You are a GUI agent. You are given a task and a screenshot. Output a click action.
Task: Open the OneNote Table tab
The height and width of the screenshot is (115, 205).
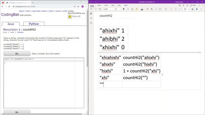pos(126,5)
